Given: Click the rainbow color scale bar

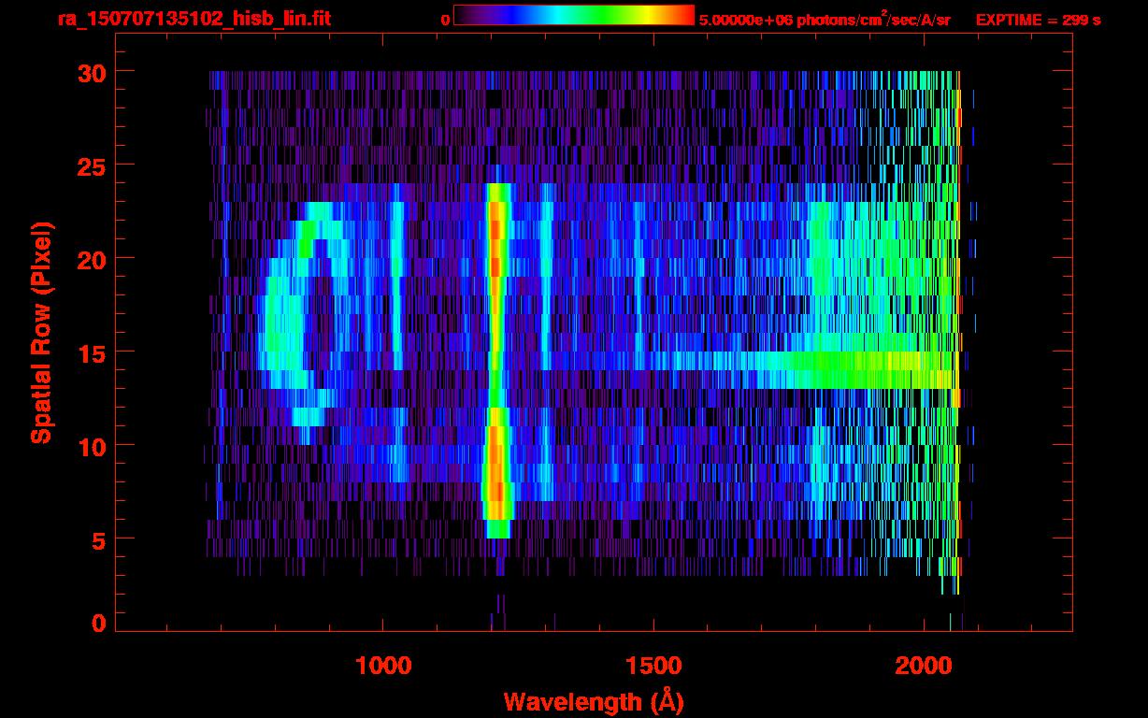Looking at the screenshot, I should coord(574,15).
